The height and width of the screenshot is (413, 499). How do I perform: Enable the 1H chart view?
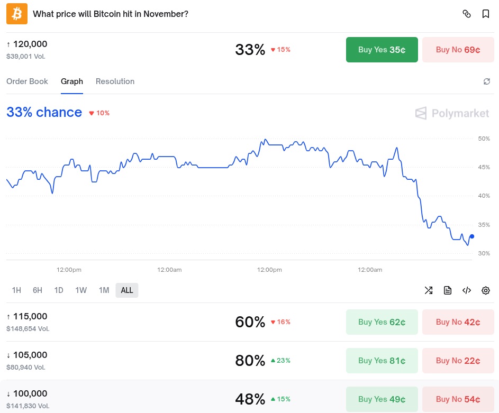16,290
